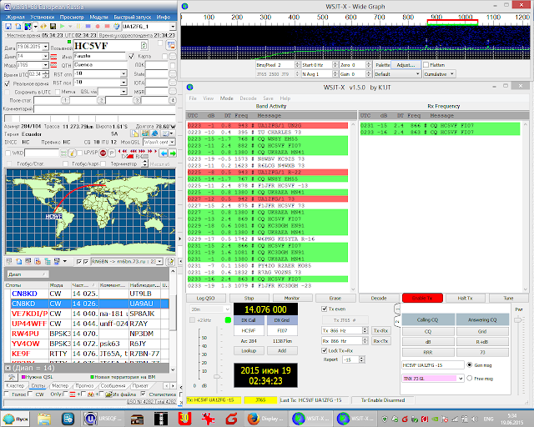The image size is (534, 427).
Task: Click the red stop-sign rotator icon
Action: tap(103, 153)
